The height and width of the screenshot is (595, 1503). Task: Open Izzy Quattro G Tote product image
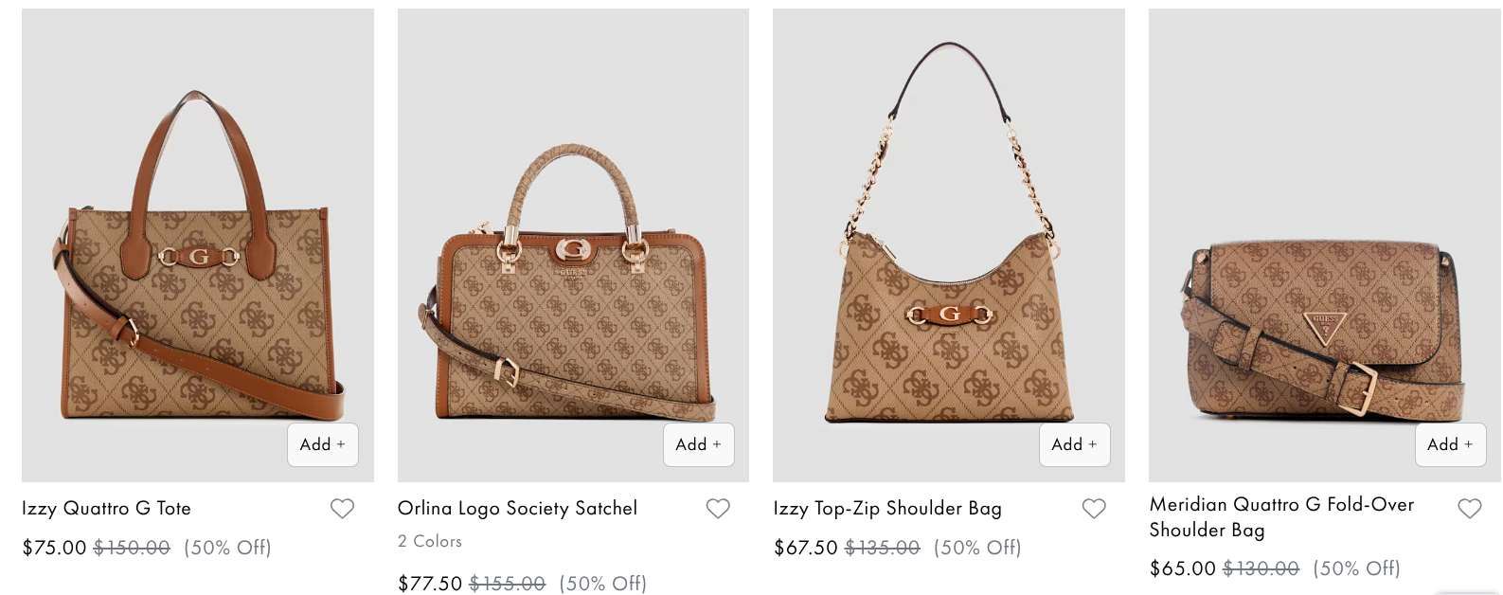(x=198, y=245)
